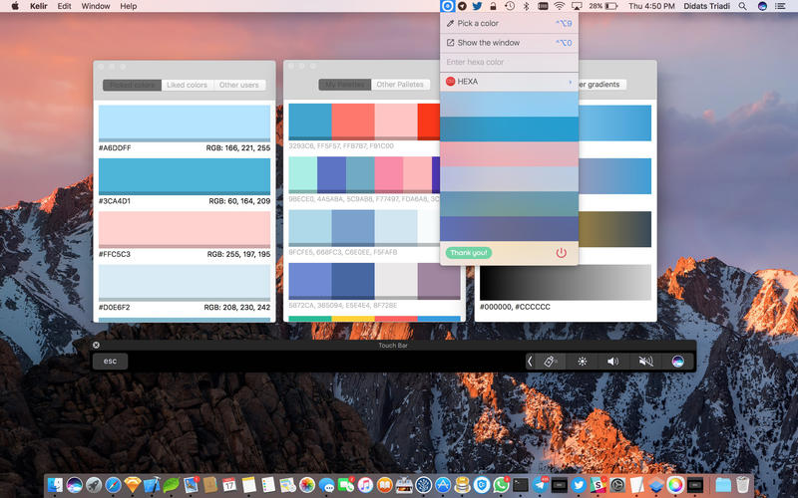Open the palette labeled 3293C6, FF5F57

(x=364, y=122)
